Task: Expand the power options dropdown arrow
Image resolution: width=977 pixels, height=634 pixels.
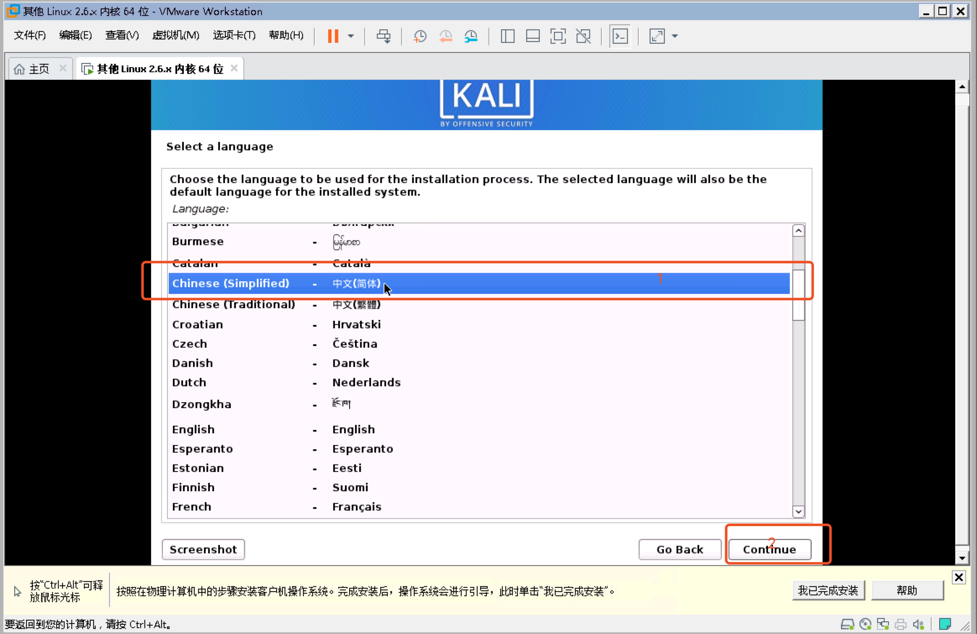Action: coord(351,36)
